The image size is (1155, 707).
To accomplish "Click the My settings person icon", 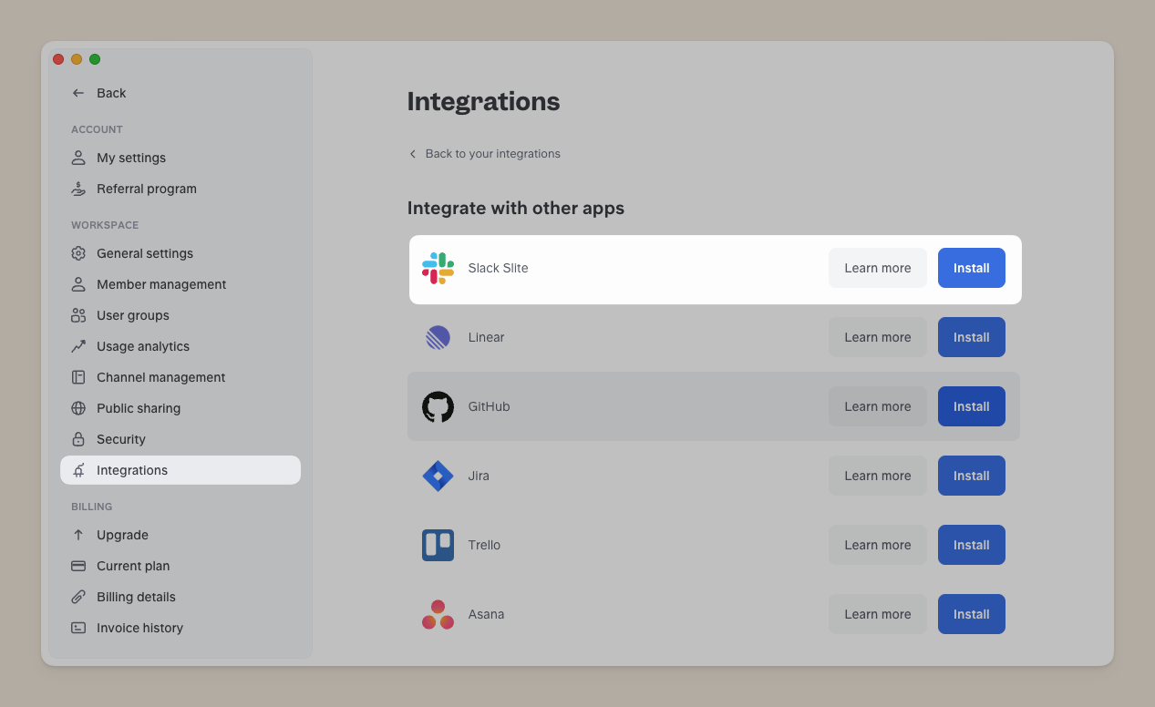I will point(78,158).
